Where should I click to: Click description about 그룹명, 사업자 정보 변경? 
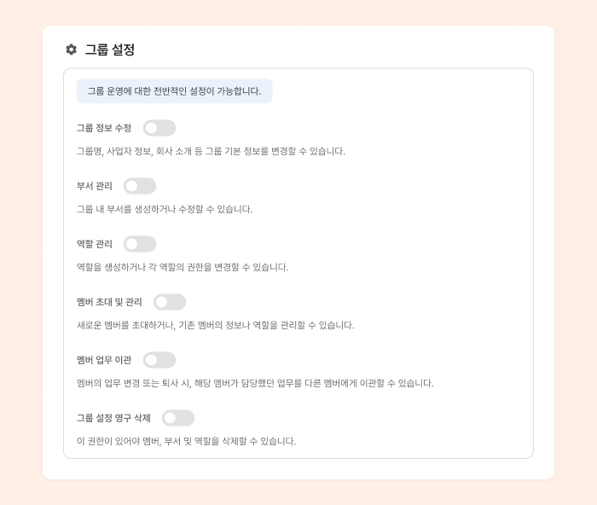[x=211, y=151]
